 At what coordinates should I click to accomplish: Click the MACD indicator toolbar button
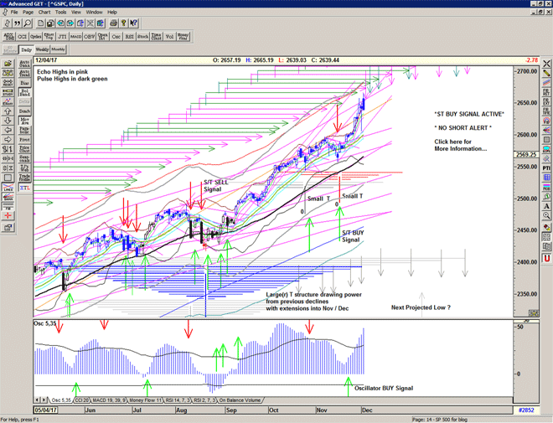pos(75,37)
